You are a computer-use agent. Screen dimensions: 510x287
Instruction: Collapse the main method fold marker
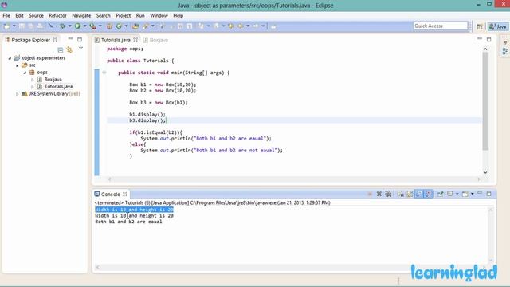coord(104,73)
